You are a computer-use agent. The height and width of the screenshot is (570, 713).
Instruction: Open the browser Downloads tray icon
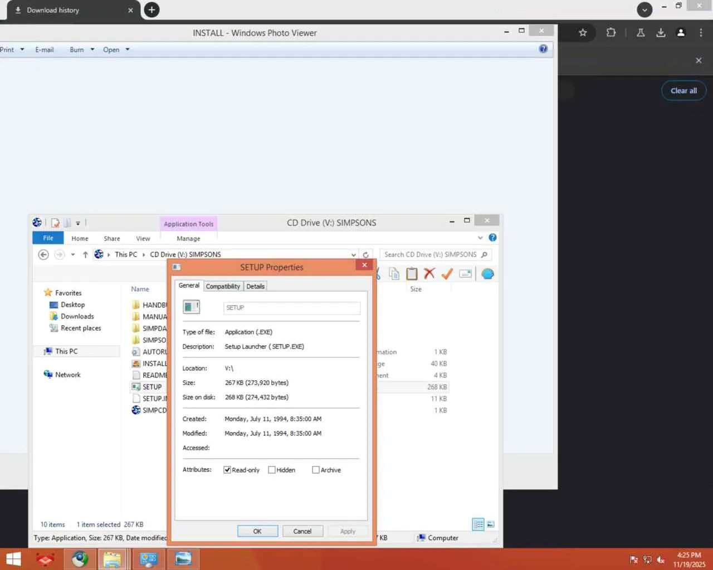click(661, 32)
